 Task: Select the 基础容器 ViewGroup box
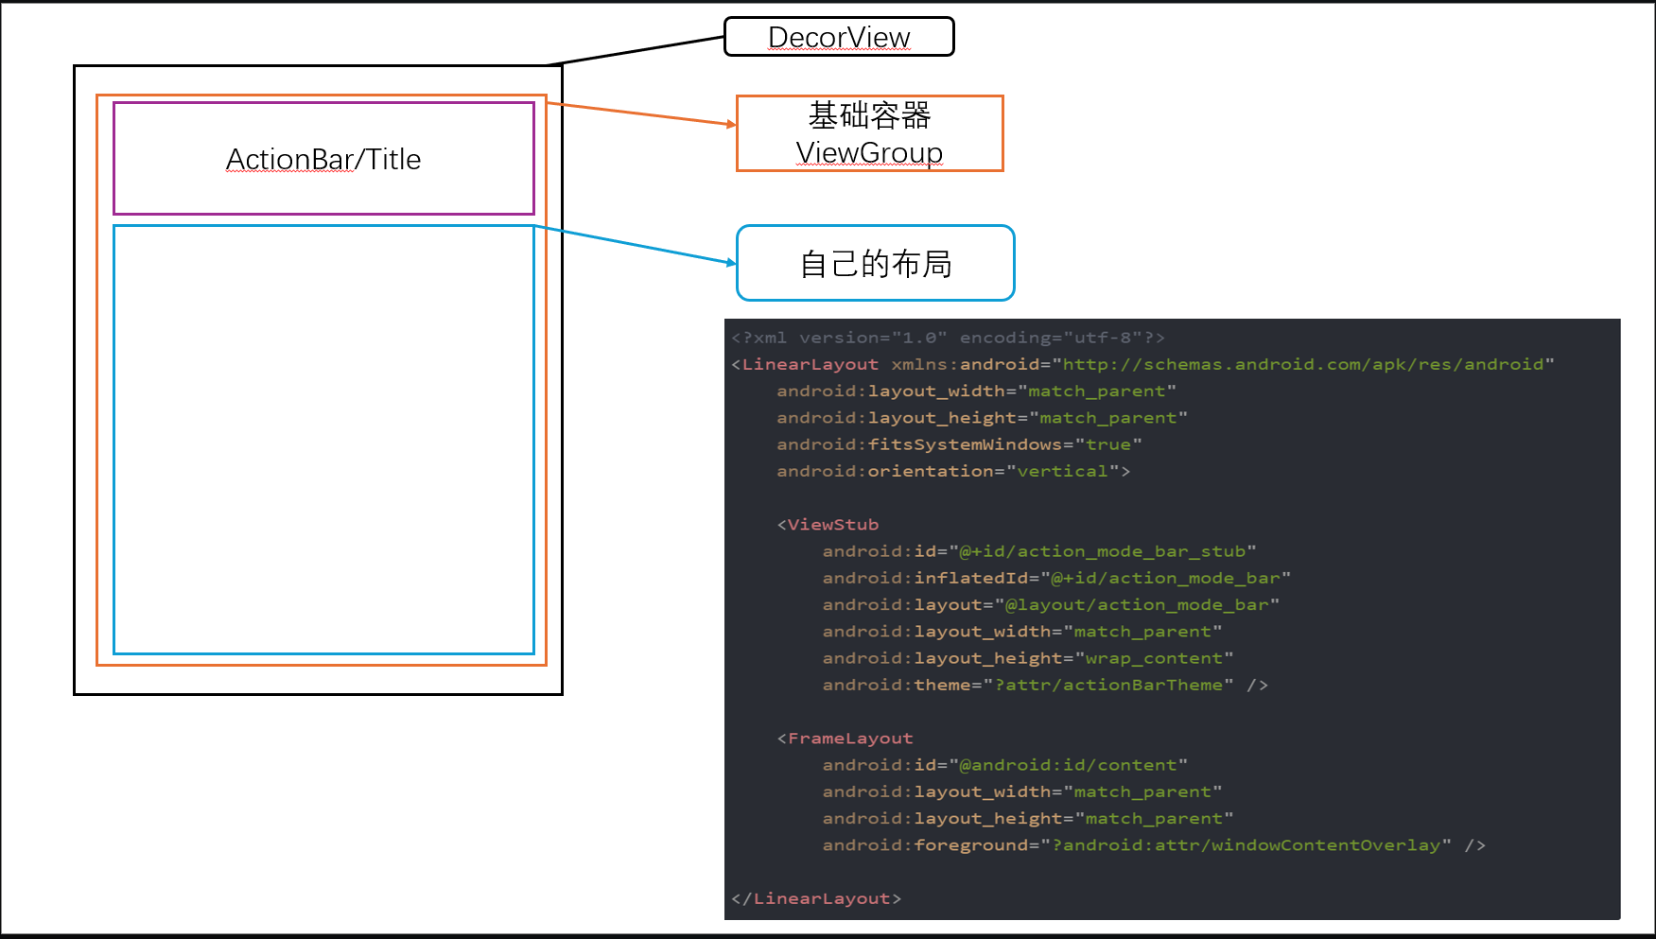(869, 133)
